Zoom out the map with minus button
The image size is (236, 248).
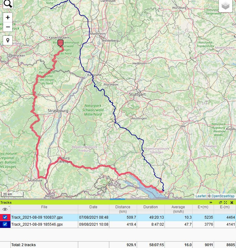pos(8,27)
